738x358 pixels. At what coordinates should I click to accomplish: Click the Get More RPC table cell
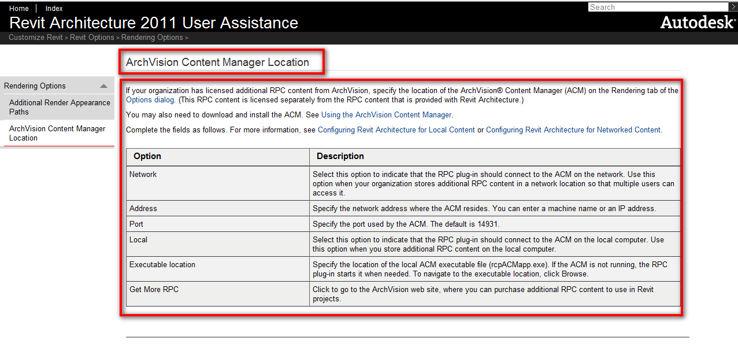click(154, 289)
